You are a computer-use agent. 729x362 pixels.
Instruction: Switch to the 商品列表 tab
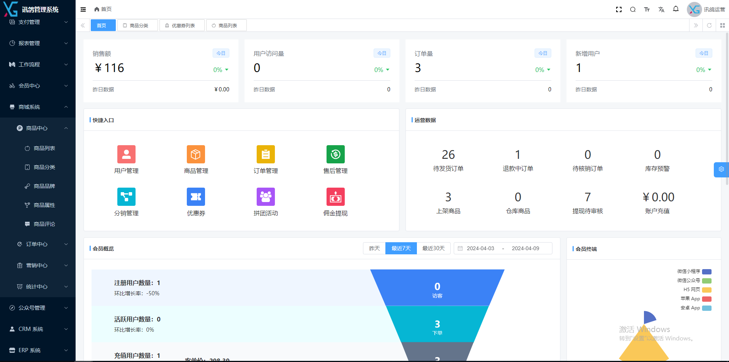tap(226, 25)
